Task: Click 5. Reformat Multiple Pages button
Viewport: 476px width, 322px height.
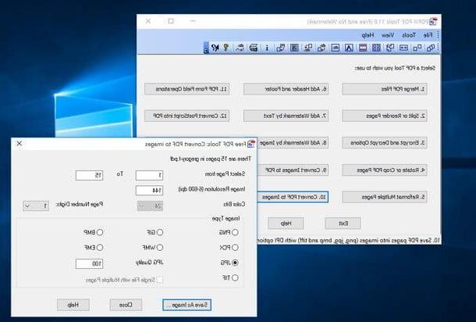Action: pos(385,197)
